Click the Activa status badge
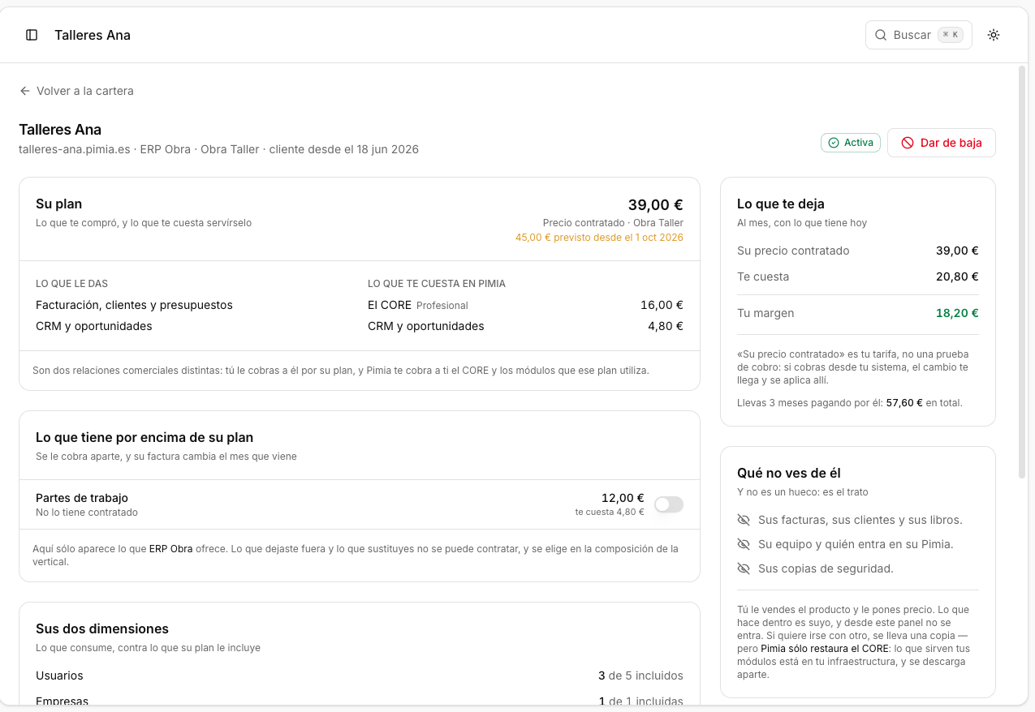Image resolution: width=1035 pixels, height=712 pixels. [x=851, y=143]
